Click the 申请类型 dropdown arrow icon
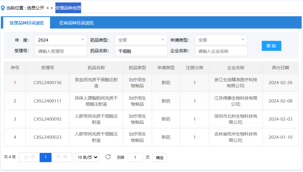The image size is (303, 172). [x=243, y=40]
